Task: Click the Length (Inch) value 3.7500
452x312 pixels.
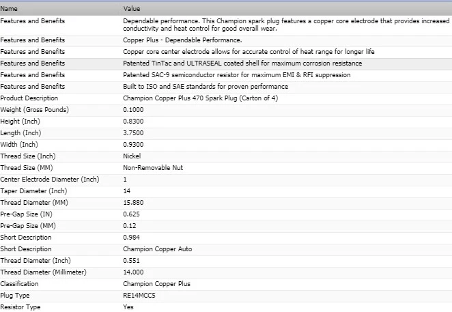Action: [134, 133]
